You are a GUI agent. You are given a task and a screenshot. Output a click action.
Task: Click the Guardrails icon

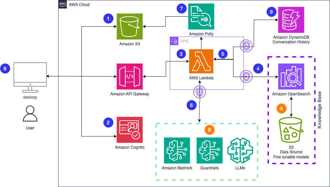pos(209,150)
